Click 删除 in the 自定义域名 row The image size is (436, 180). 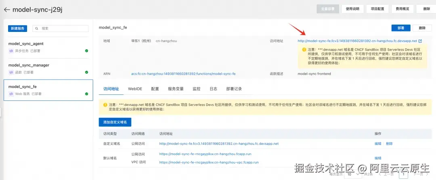[389, 144]
